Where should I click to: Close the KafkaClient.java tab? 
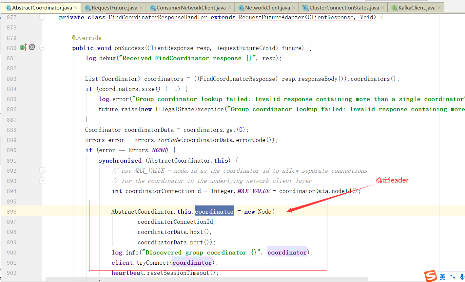click(x=439, y=8)
